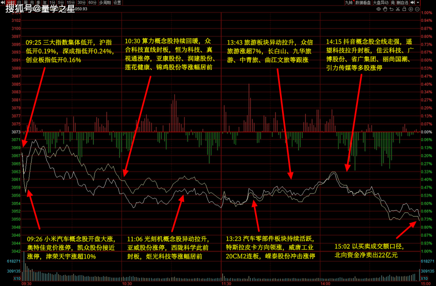Click the 11:30 time axis label
This screenshot has height=286, width=436.
click(226, 284)
